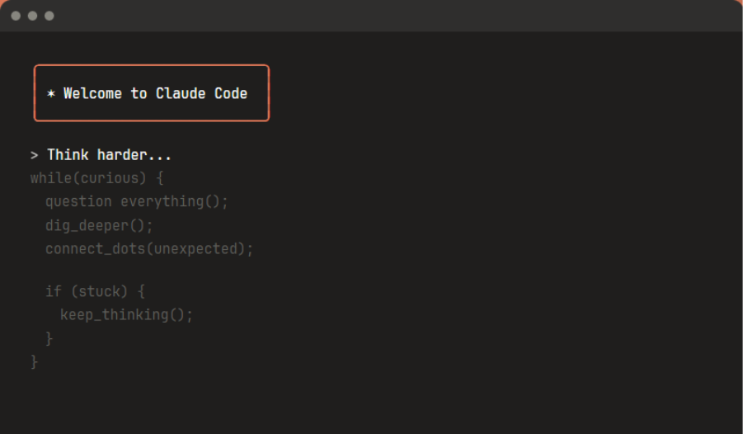Click the rightmost window control dot
Screen dimensions: 743x434
49,16
